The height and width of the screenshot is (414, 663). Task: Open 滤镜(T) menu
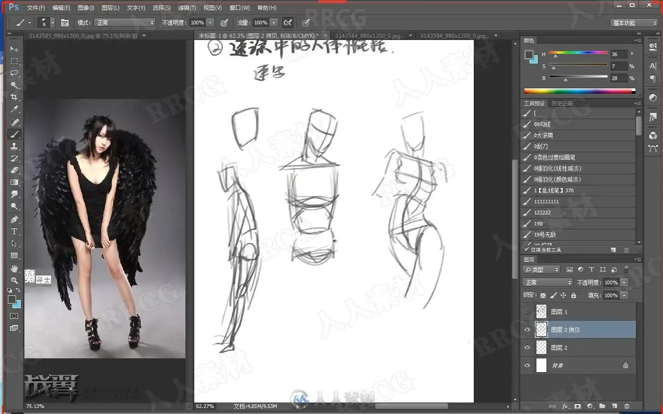186,8
